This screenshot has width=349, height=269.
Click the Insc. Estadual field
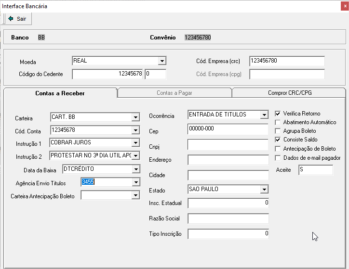click(x=228, y=203)
